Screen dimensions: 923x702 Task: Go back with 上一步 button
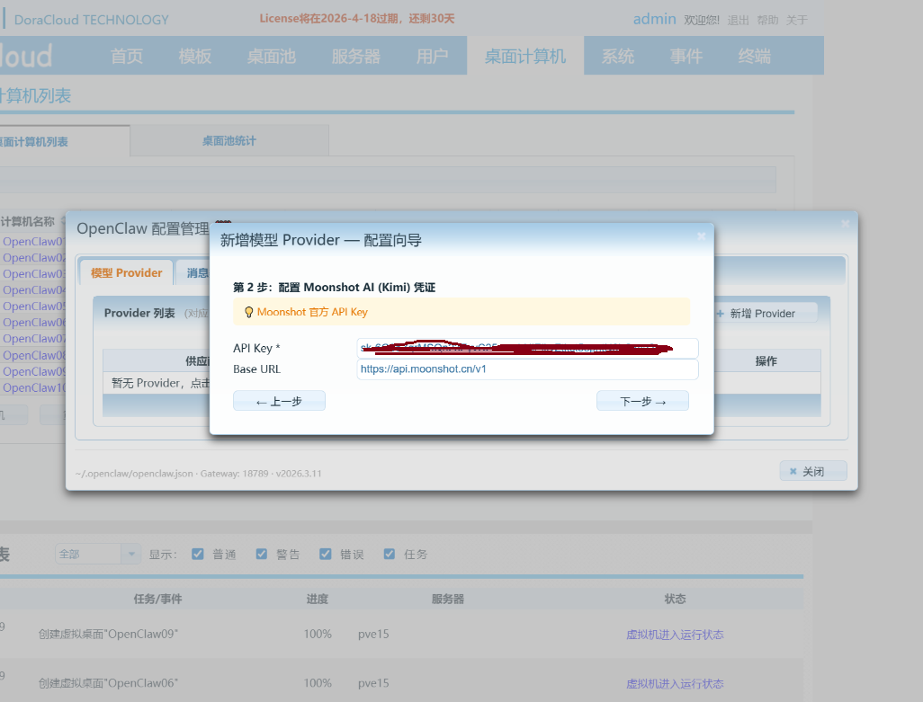279,401
